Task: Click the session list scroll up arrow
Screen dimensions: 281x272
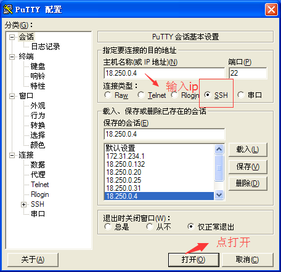Action: click(x=219, y=149)
